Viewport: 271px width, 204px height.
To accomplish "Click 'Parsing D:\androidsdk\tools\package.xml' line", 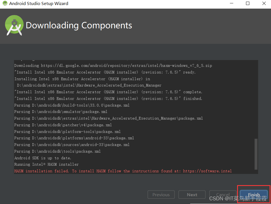I will [x=57, y=151].
